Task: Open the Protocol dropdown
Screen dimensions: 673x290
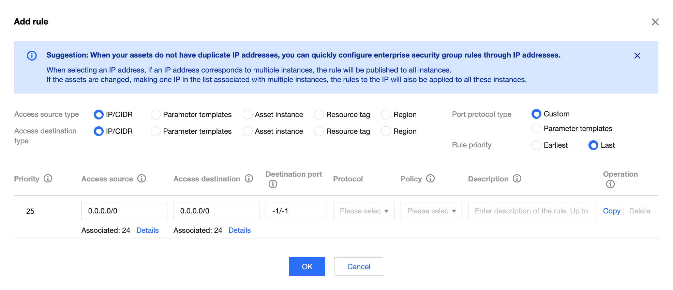Action: [363, 211]
